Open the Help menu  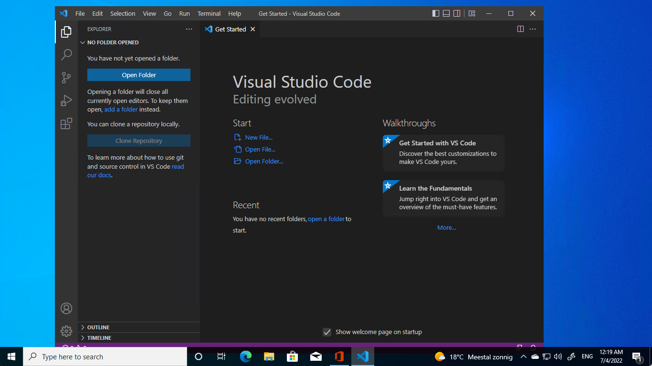point(234,13)
